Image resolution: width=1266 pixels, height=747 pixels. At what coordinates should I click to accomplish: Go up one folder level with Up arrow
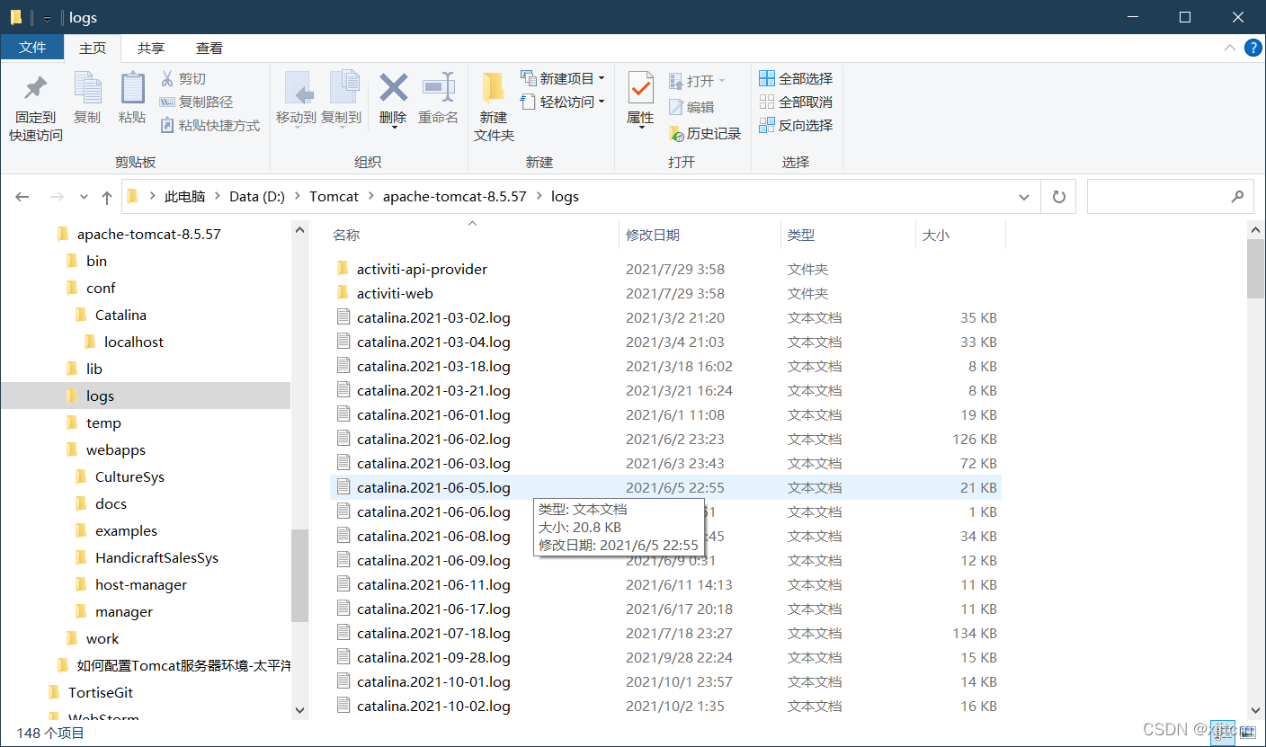click(x=107, y=197)
